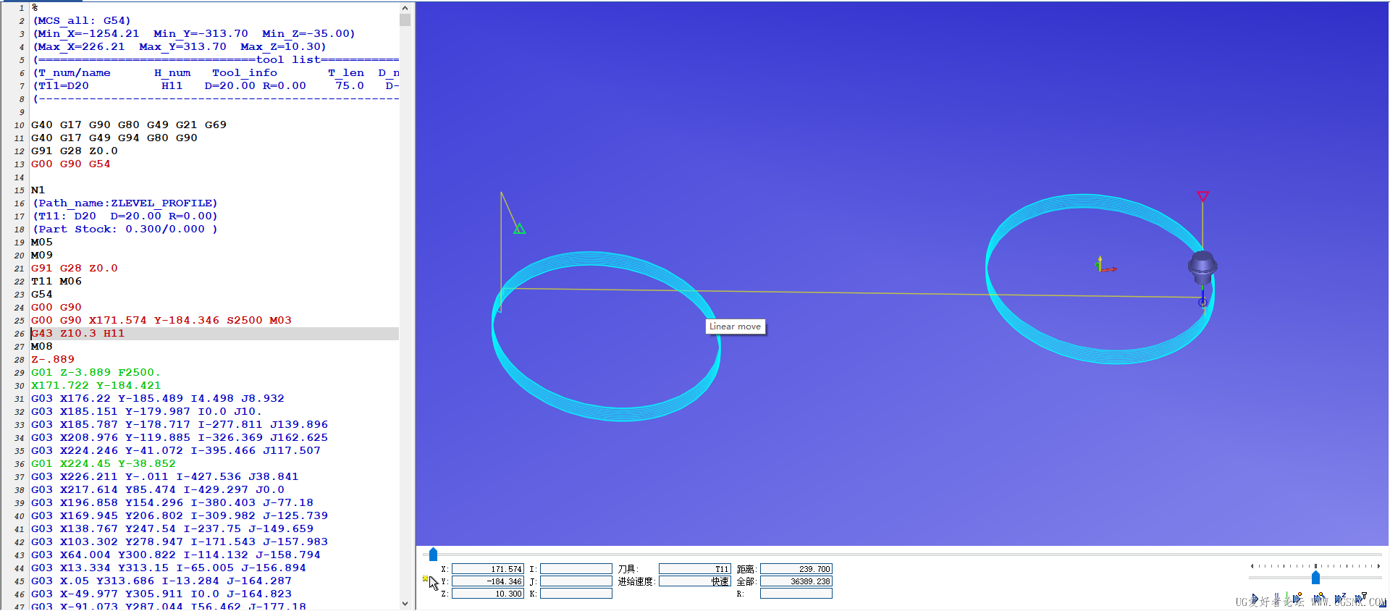Screen dimensions: 1390x611
Task: Skip to next move with pointer icon
Action: point(1318,599)
